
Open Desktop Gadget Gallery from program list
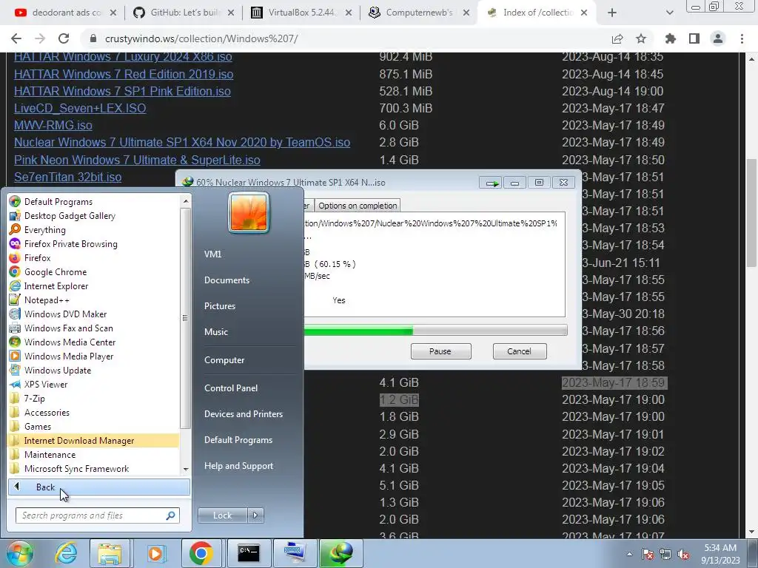(x=93, y=215)
